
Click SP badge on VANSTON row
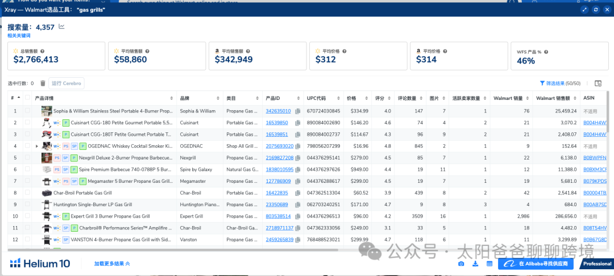coord(66,240)
